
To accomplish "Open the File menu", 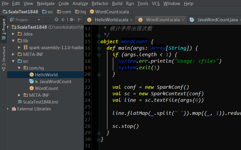I will pyautogui.click(x=5, y=4).
